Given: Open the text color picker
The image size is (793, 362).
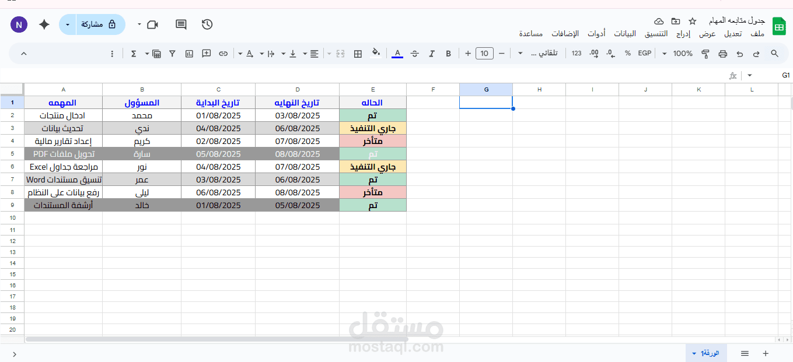Looking at the screenshot, I should tap(397, 54).
